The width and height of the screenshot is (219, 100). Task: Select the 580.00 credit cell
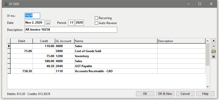tap(44, 61)
